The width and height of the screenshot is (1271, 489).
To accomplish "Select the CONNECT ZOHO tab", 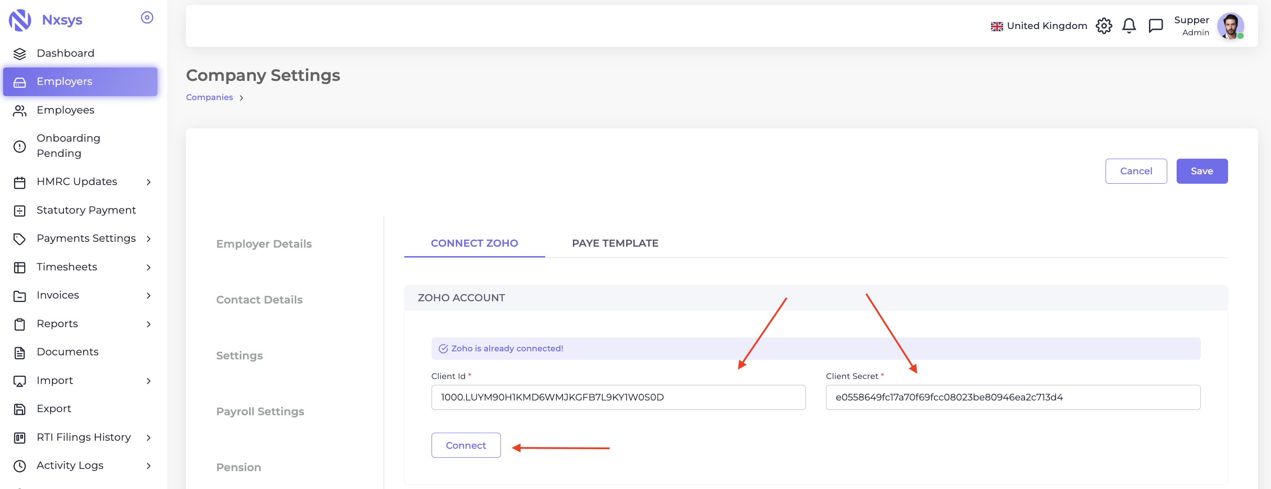I will click(474, 243).
